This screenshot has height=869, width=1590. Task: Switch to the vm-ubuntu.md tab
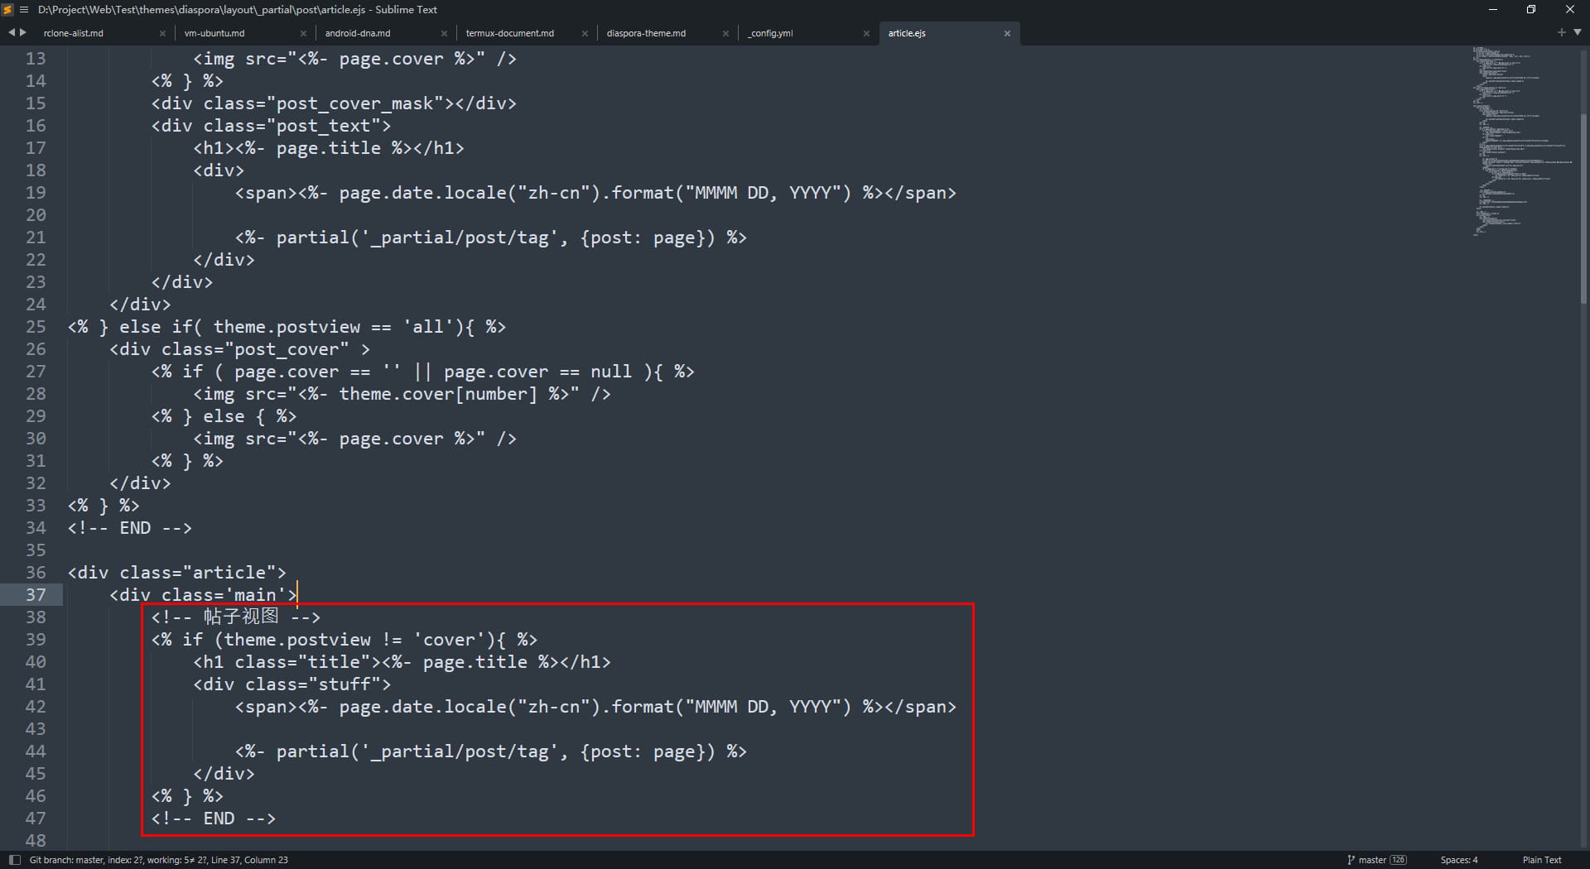click(214, 33)
